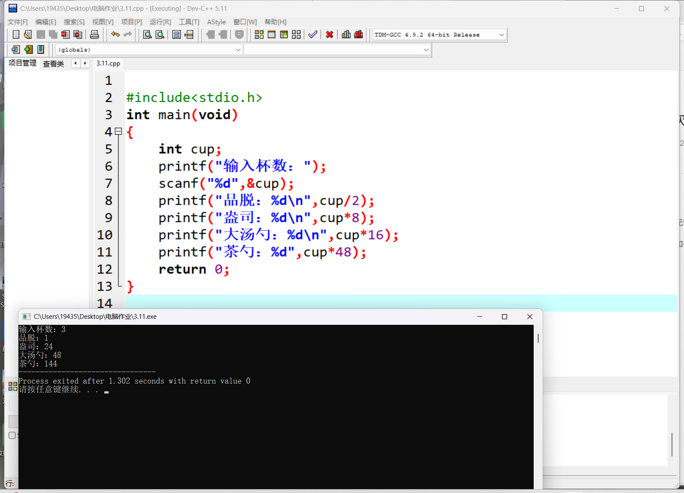This screenshot has height=493, width=684.
Task: Click the purple Syntax Check checkmark icon
Action: pos(313,35)
